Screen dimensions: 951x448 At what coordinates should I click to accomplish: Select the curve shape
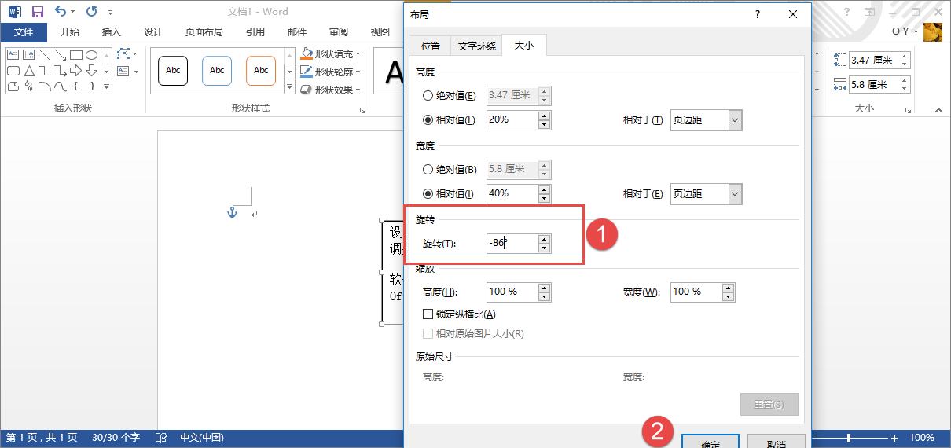point(61,86)
